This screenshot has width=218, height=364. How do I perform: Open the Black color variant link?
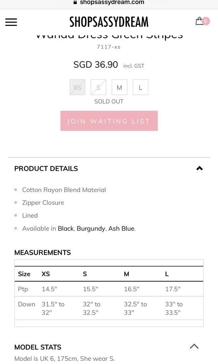click(66, 229)
